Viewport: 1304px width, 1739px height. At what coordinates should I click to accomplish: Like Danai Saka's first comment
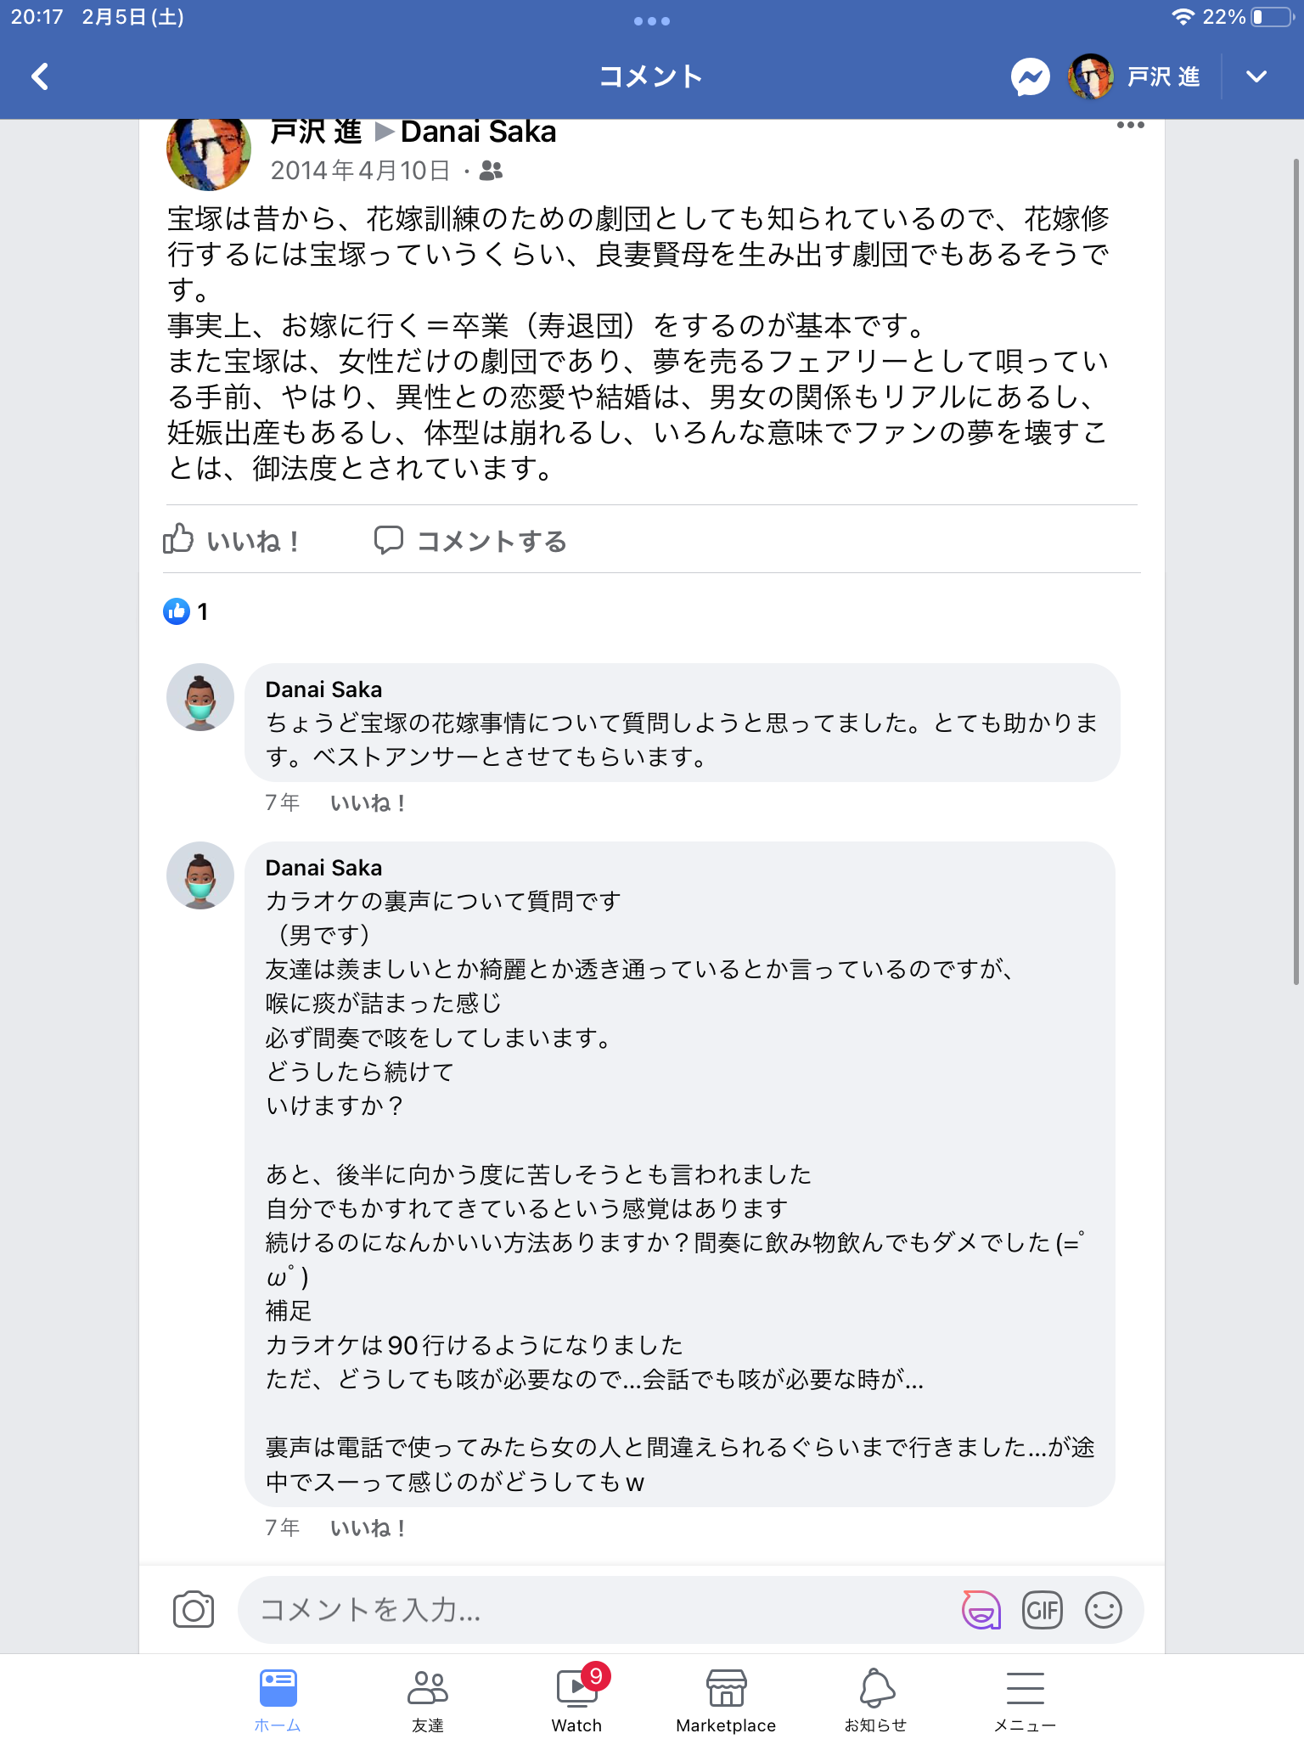coord(368,803)
